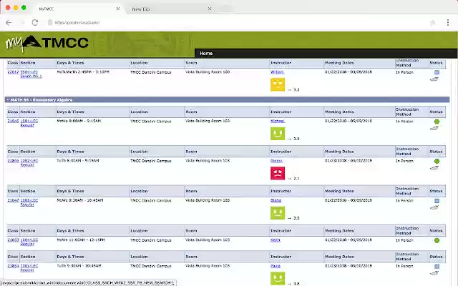Screen dimensions: 458x286
Task: Click the green open-status circle in Keith's row
Action: click(x=437, y=240)
